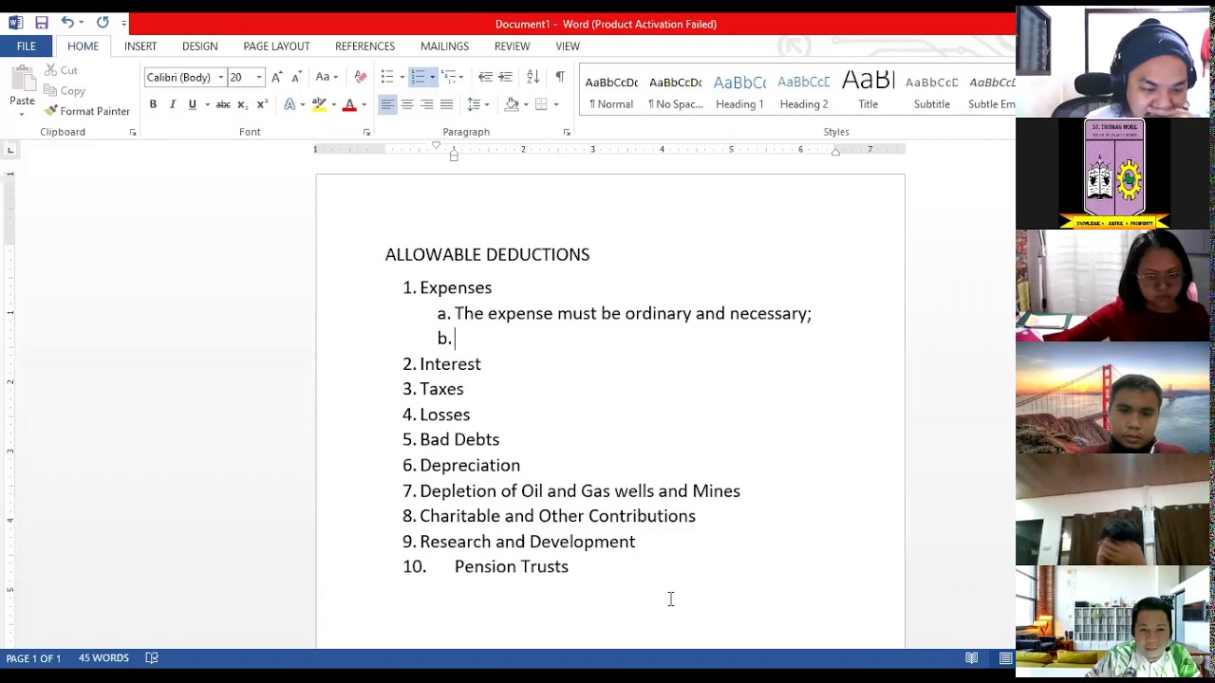The width and height of the screenshot is (1215, 683).
Task: Click proofing errors icon in status bar
Action: 152,657
